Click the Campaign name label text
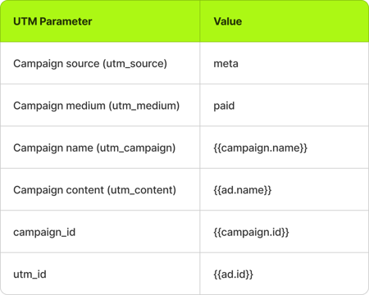The height and width of the screenshot is (295, 369). tap(53, 147)
